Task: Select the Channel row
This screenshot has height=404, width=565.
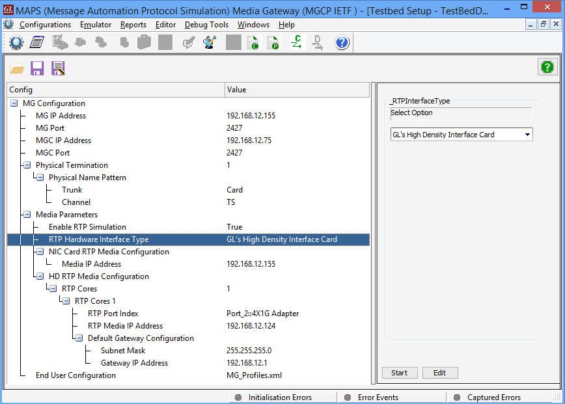Action: (189, 202)
